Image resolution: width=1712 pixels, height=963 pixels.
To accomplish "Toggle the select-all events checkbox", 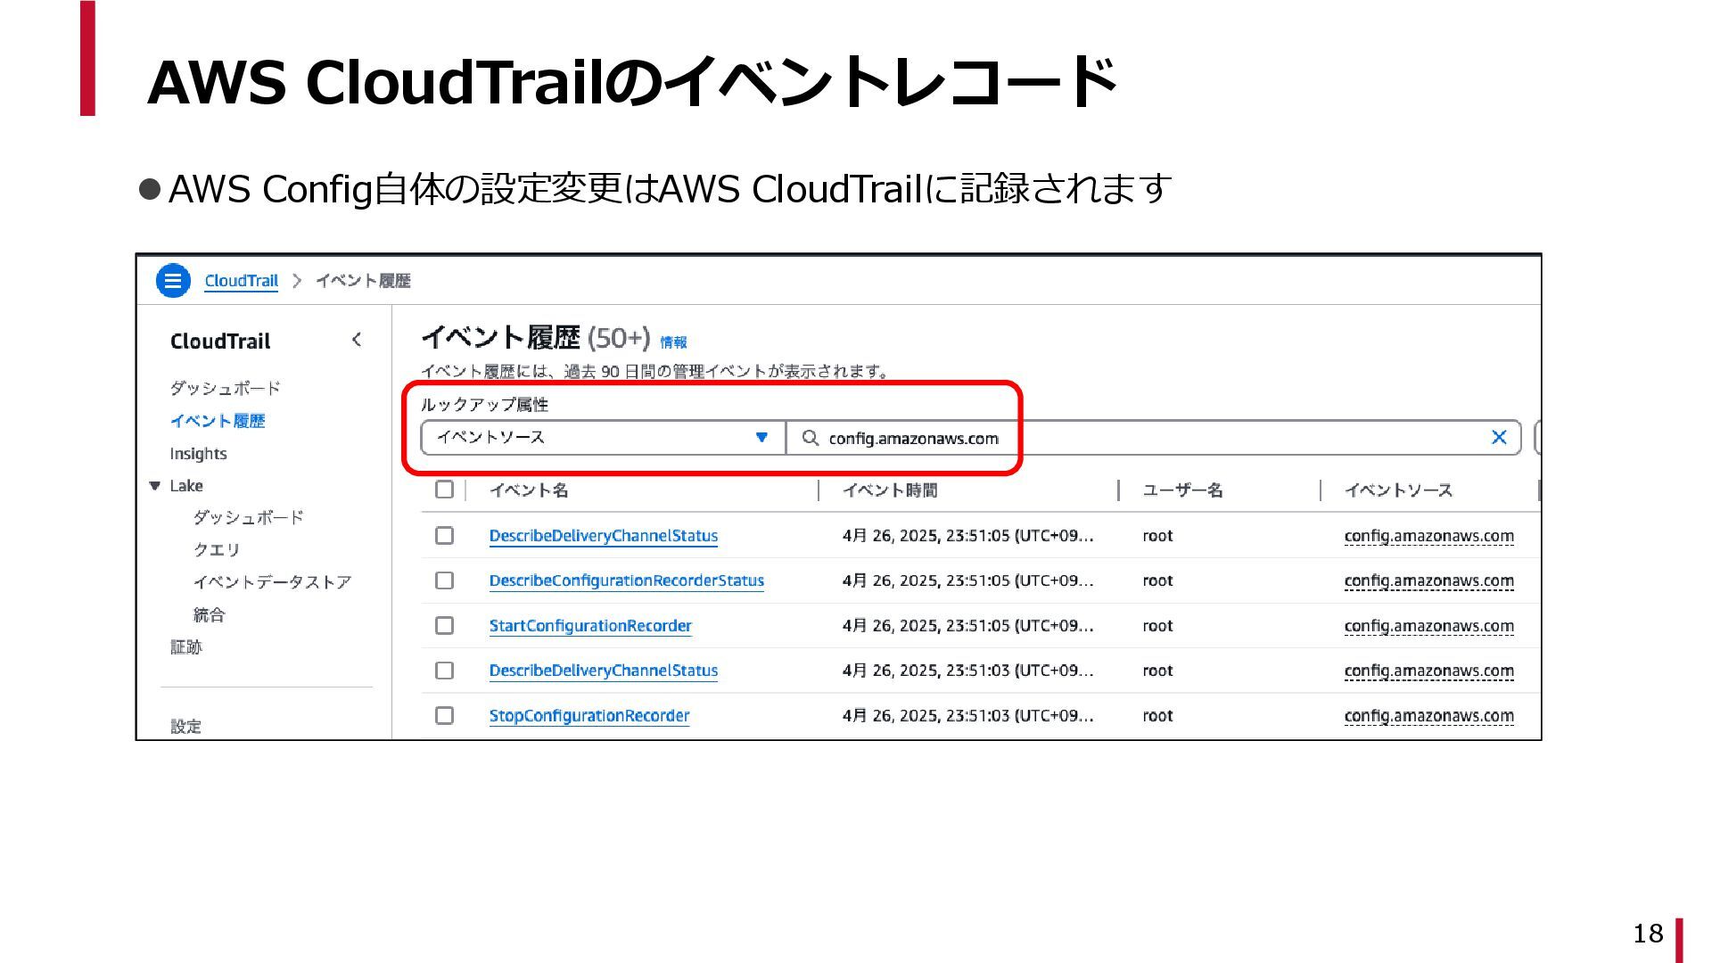I will (444, 490).
